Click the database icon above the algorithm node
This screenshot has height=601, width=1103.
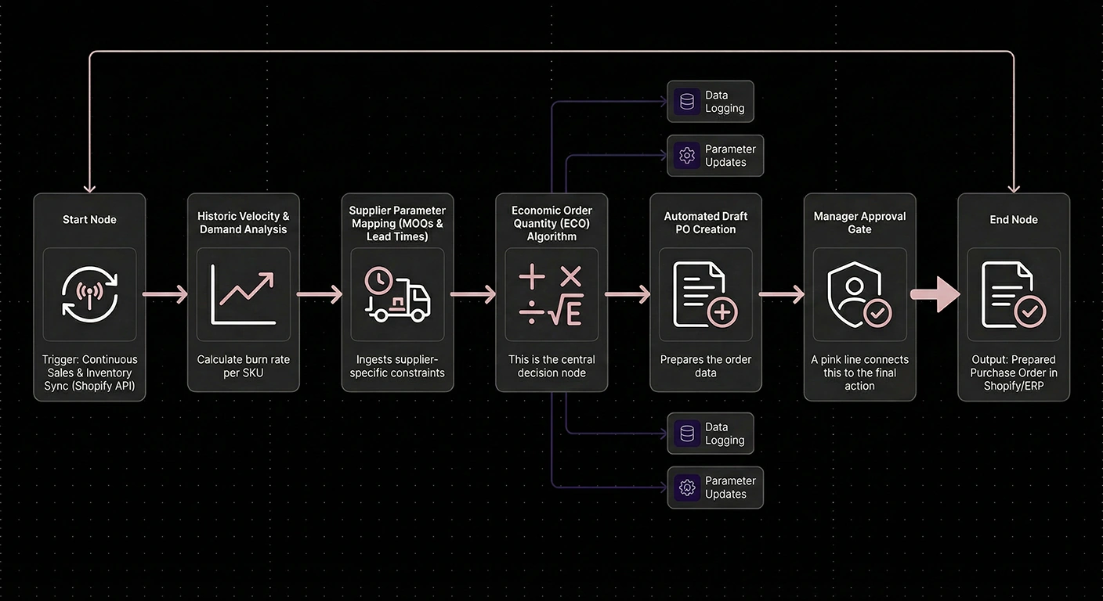(687, 102)
